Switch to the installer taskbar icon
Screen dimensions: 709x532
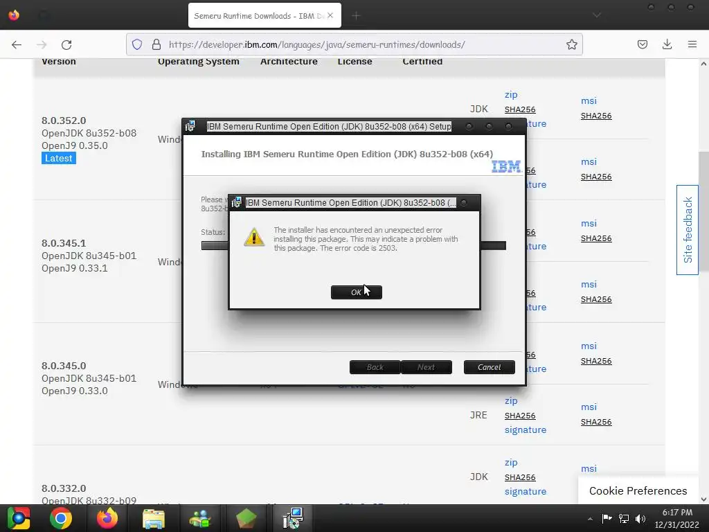click(293, 518)
